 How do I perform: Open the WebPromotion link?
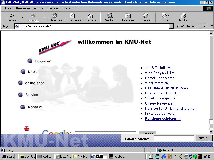click(x=156, y=83)
